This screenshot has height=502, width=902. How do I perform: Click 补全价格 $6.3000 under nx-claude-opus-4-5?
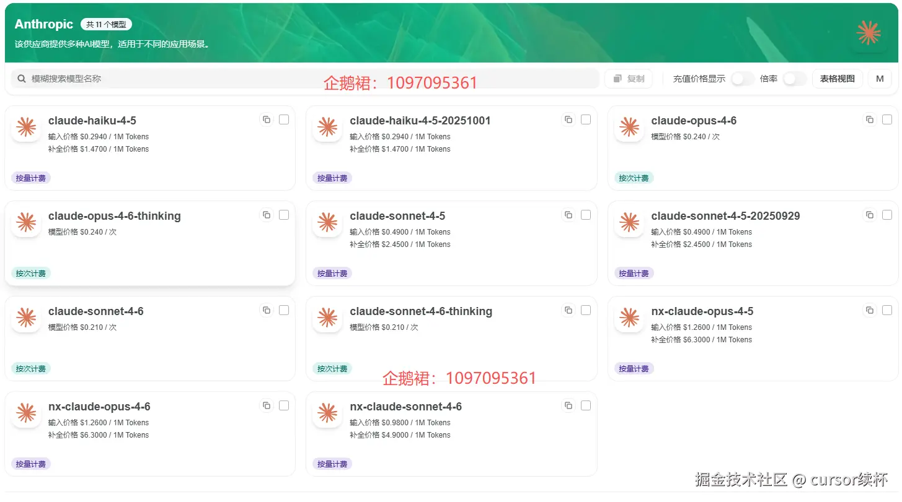[x=701, y=340]
